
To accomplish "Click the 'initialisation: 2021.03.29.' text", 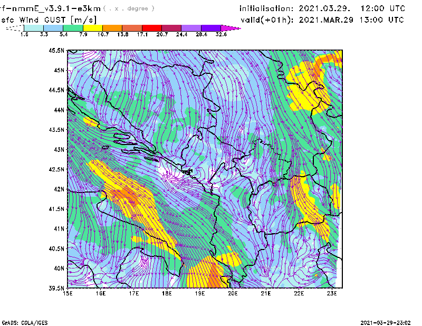I will coord(295,8).
